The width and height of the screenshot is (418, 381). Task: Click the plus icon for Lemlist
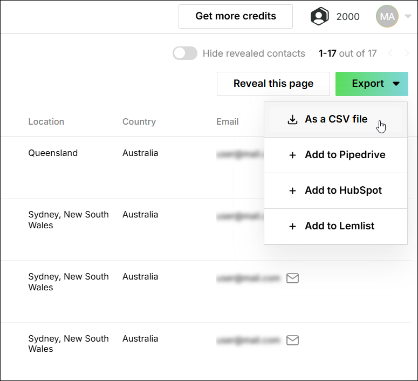pos(292,226)
